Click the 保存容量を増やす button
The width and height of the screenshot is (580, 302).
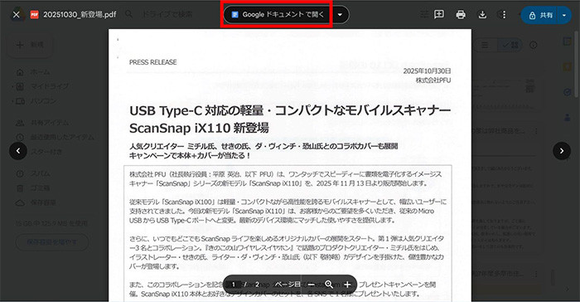pyautogui.click(x=51, y=242)
